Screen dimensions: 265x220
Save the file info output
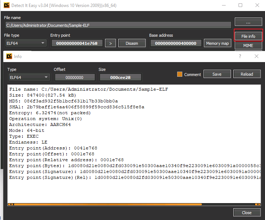pyautogui.click(x=217, y=74)
